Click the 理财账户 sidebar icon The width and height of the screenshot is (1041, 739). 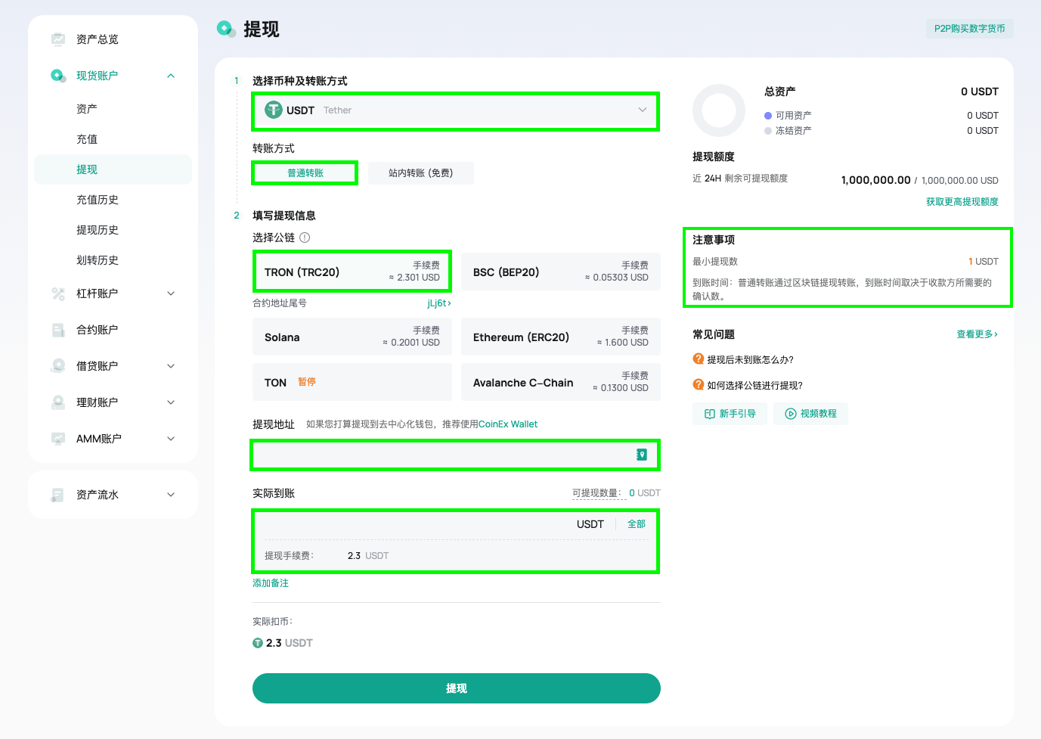point(58,402)
